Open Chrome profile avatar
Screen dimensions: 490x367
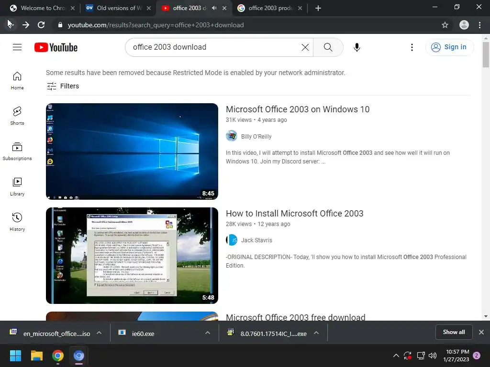[464, 25]
